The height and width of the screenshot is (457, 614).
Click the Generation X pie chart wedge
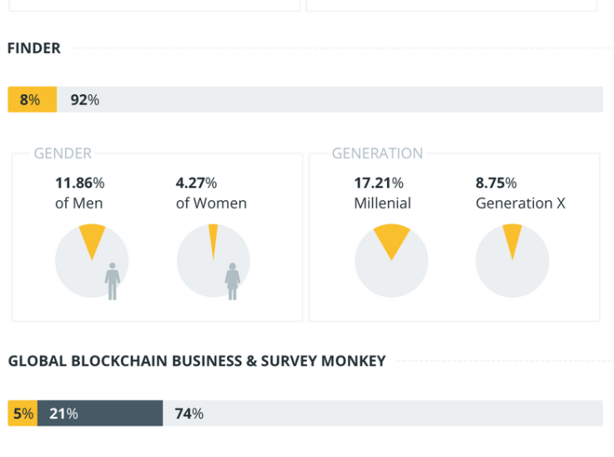click(x=512, y=240)
